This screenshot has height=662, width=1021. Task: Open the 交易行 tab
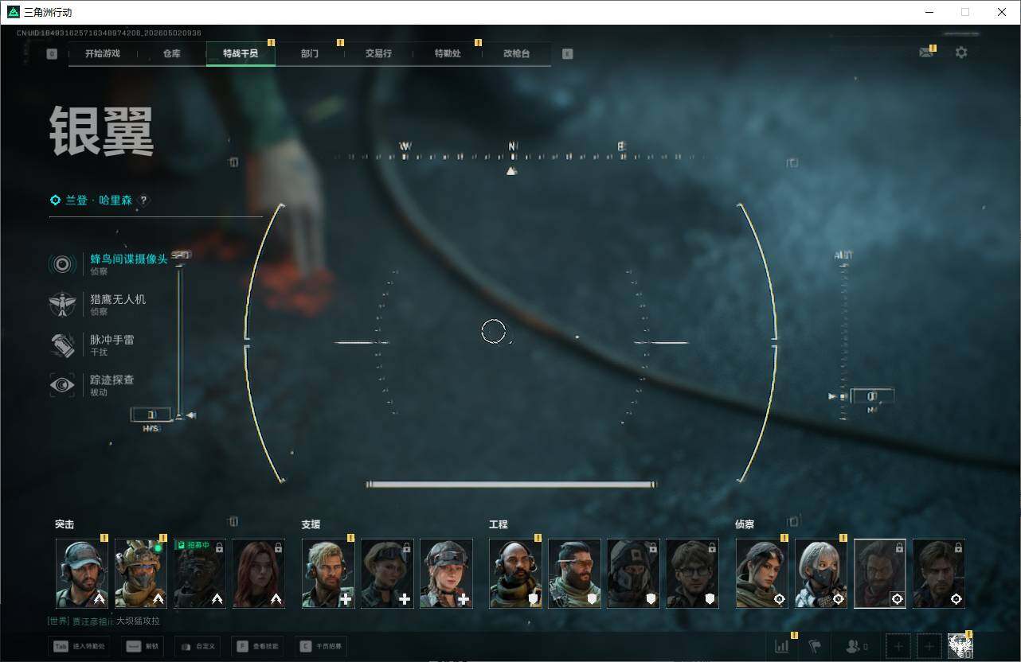378,53
